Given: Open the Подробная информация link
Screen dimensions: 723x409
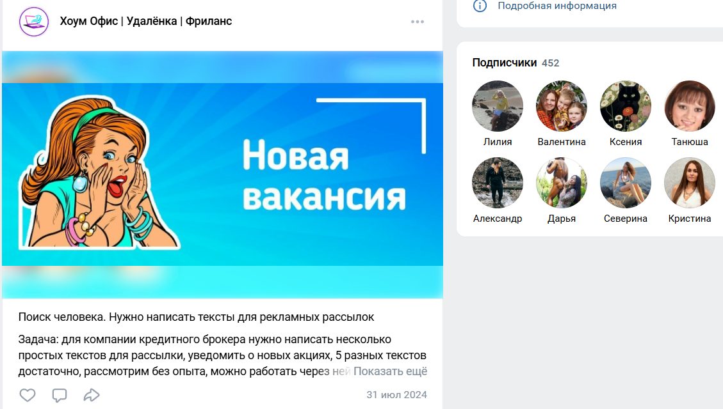Looking at the screenshot, I should [x=557, y=6].
